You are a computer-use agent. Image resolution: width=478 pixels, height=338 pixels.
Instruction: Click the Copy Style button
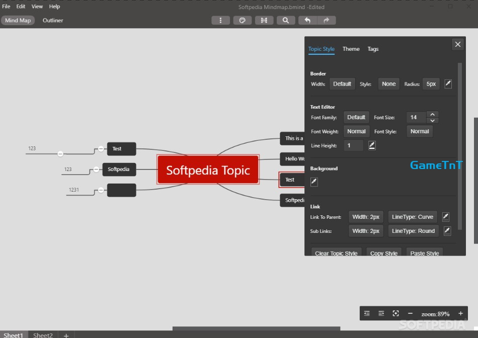(384, 252)
